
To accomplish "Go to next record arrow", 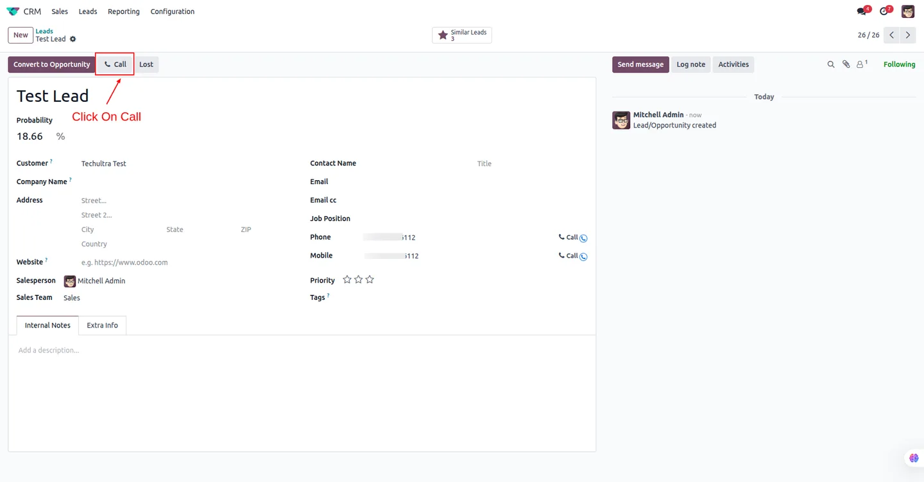I will (908, 35).
